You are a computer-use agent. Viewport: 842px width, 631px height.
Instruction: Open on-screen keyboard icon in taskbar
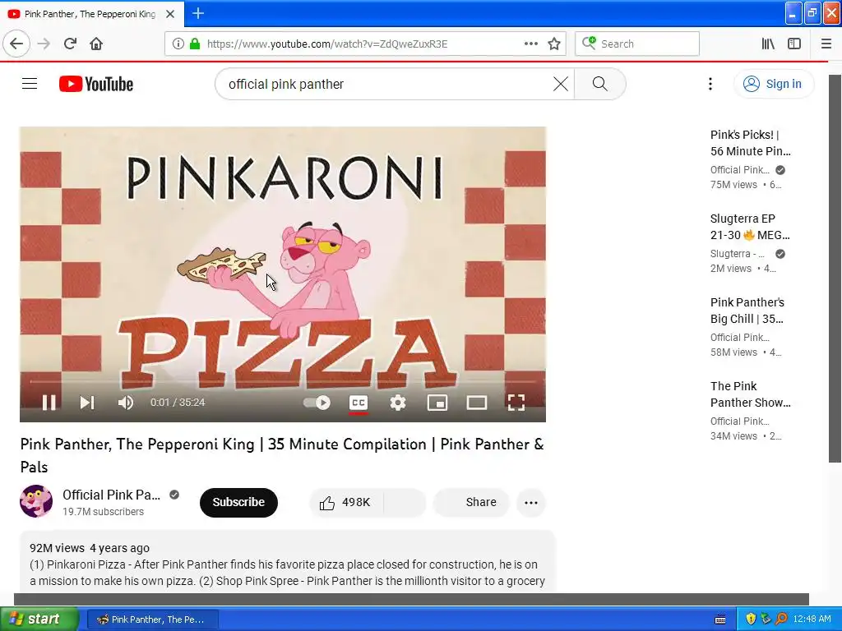pyautogui.click(x=720, y=619)
